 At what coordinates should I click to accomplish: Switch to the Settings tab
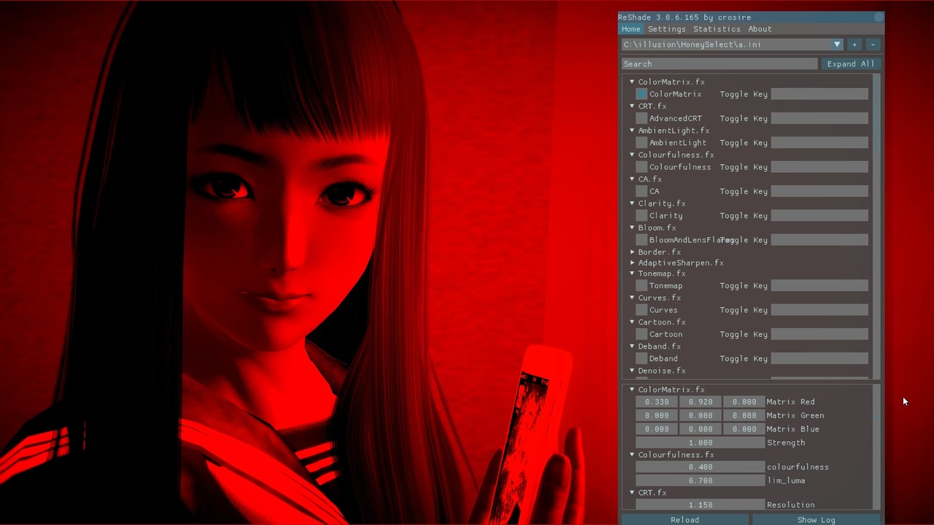click(666, 28)
